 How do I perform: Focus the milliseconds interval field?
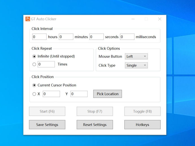coord(127,37)
